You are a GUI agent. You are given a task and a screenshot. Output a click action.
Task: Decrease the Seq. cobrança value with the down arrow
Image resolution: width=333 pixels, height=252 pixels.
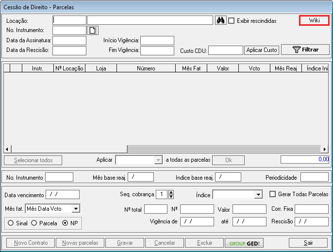171,197
